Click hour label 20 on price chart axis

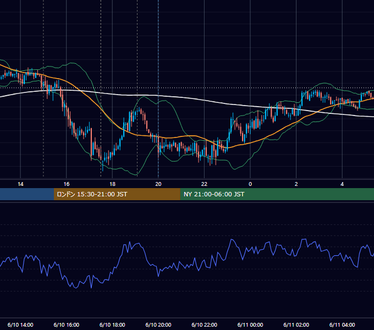158,184
